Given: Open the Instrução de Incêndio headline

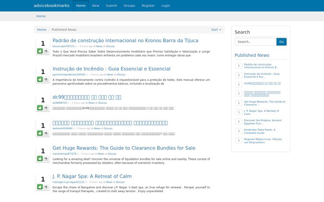Looking at the screenshot, I should pos(112,69).
